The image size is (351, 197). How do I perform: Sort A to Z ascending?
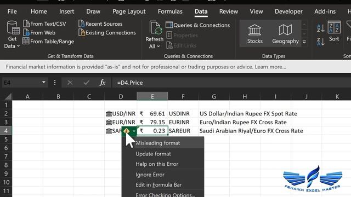coord(320,28)
